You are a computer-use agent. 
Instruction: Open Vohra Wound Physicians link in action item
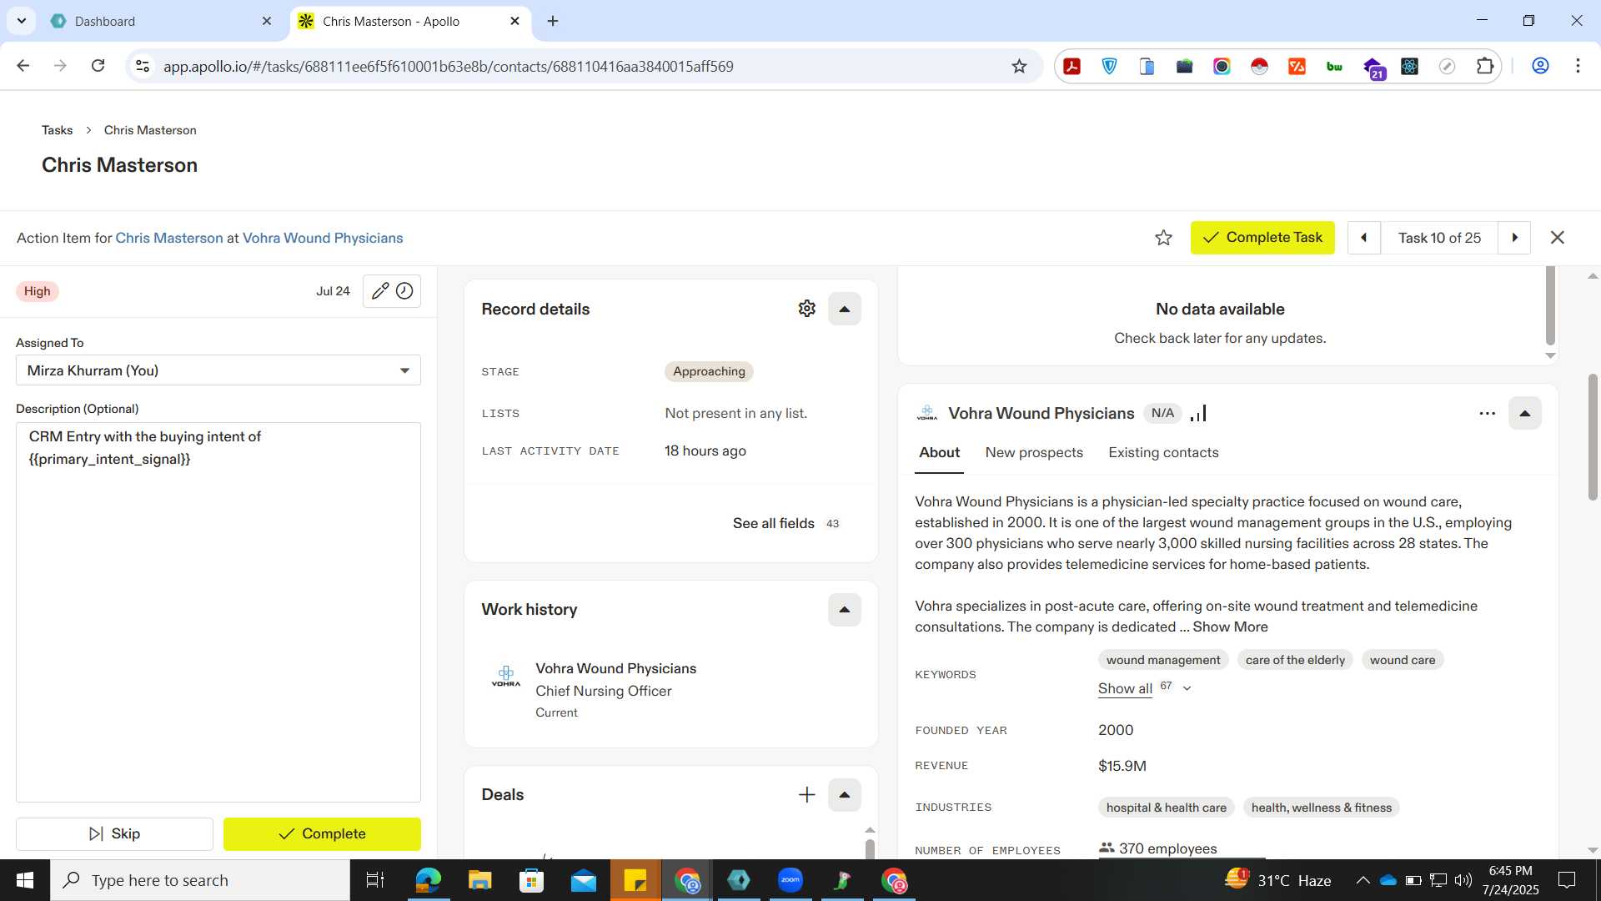[x=323, y=238]
